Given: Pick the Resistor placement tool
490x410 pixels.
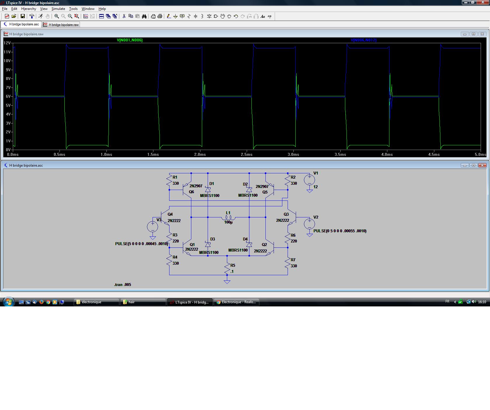Looking at the screenshot, I should tap(189, 16).
